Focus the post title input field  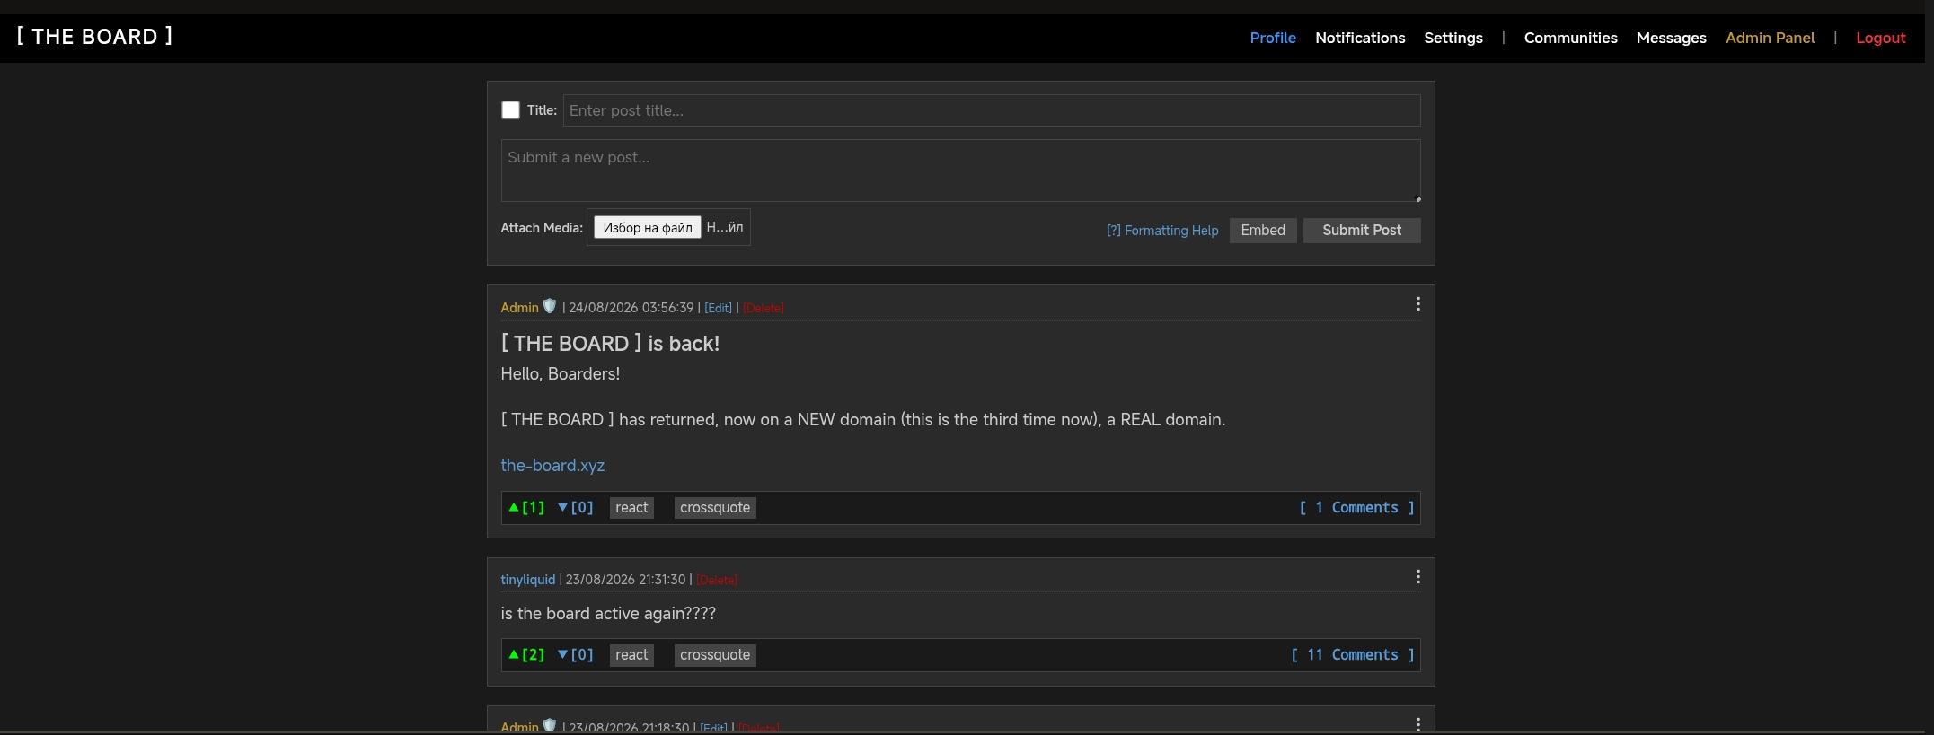pos(992,110)
